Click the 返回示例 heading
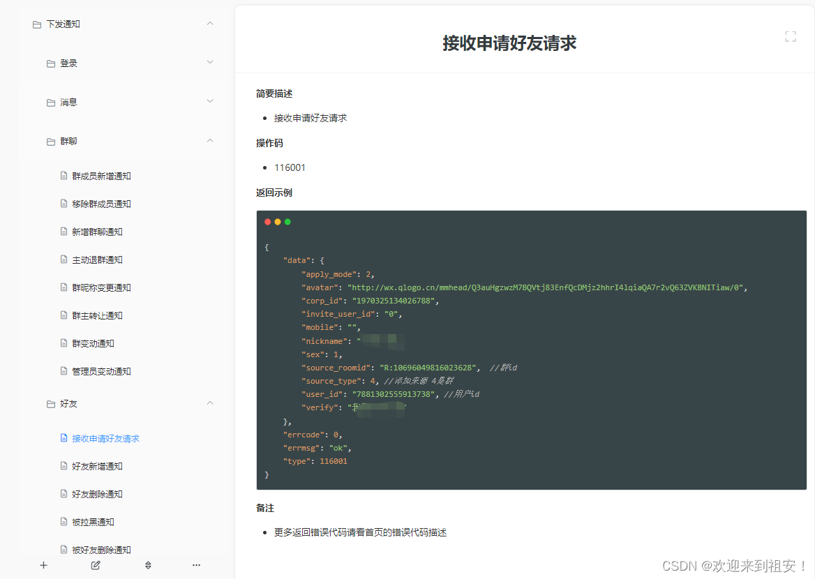815x579 pixels. pos(274,193)
